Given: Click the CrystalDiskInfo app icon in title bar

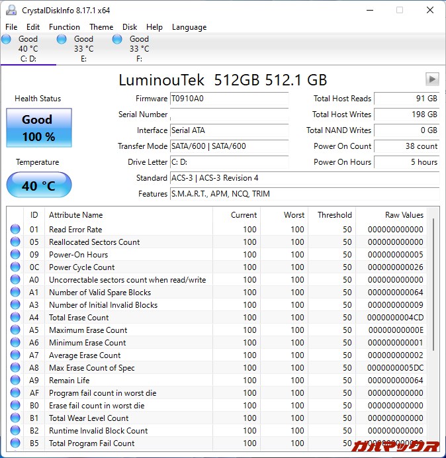Looking at the screenshot, I should click(x=11, y=10).
